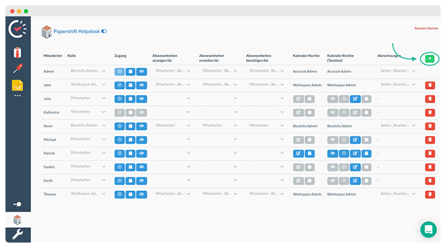
Task: Open the rocket sidebar icon
Action: [18, 69]
